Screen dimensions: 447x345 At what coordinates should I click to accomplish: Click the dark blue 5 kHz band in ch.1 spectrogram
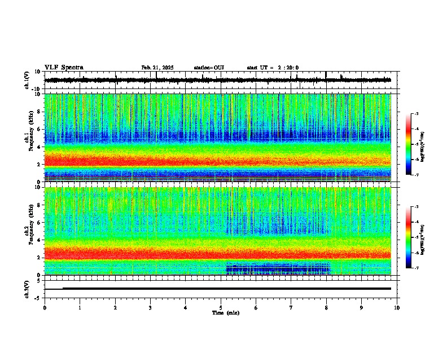coord(218,136)
